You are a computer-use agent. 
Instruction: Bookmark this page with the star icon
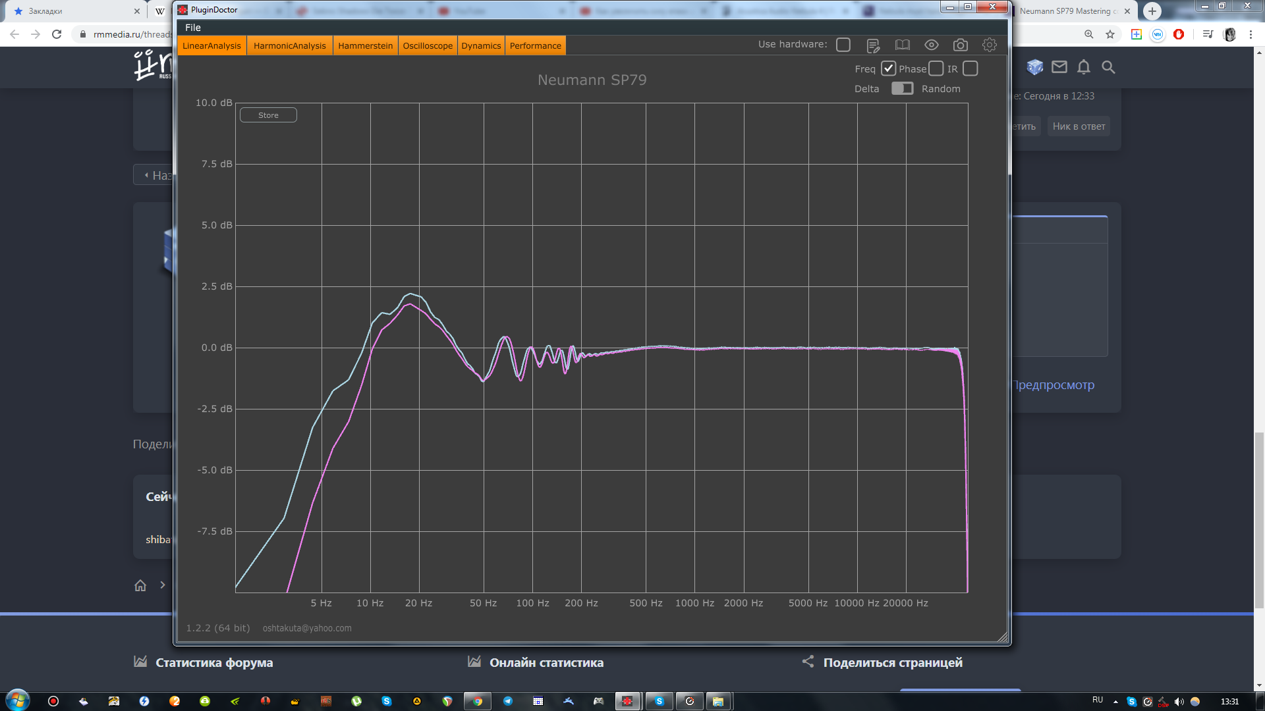coord(1110,34)
